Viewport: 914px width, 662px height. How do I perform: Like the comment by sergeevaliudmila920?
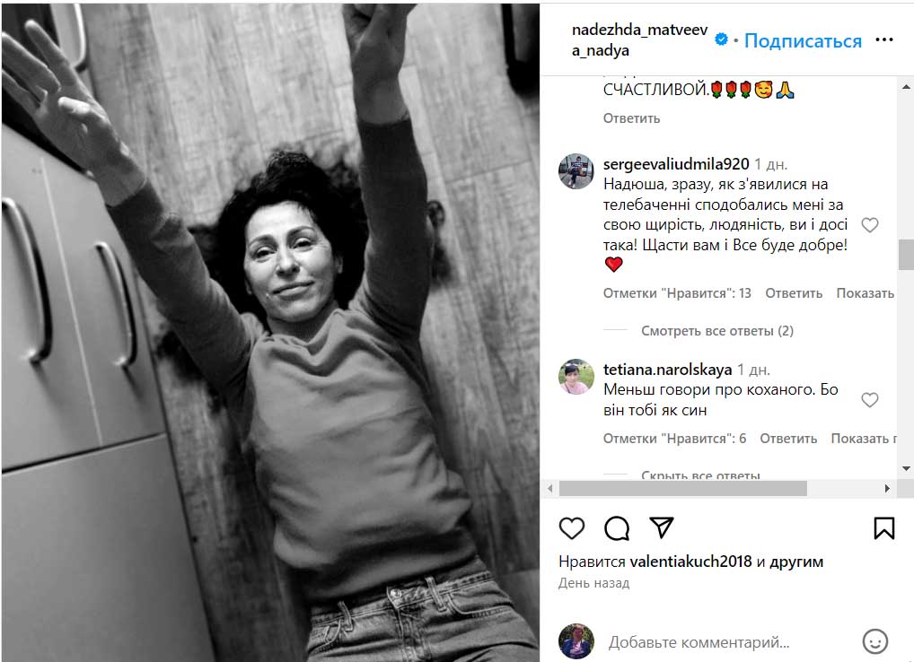pyautogui.click(x=869, y=225)
